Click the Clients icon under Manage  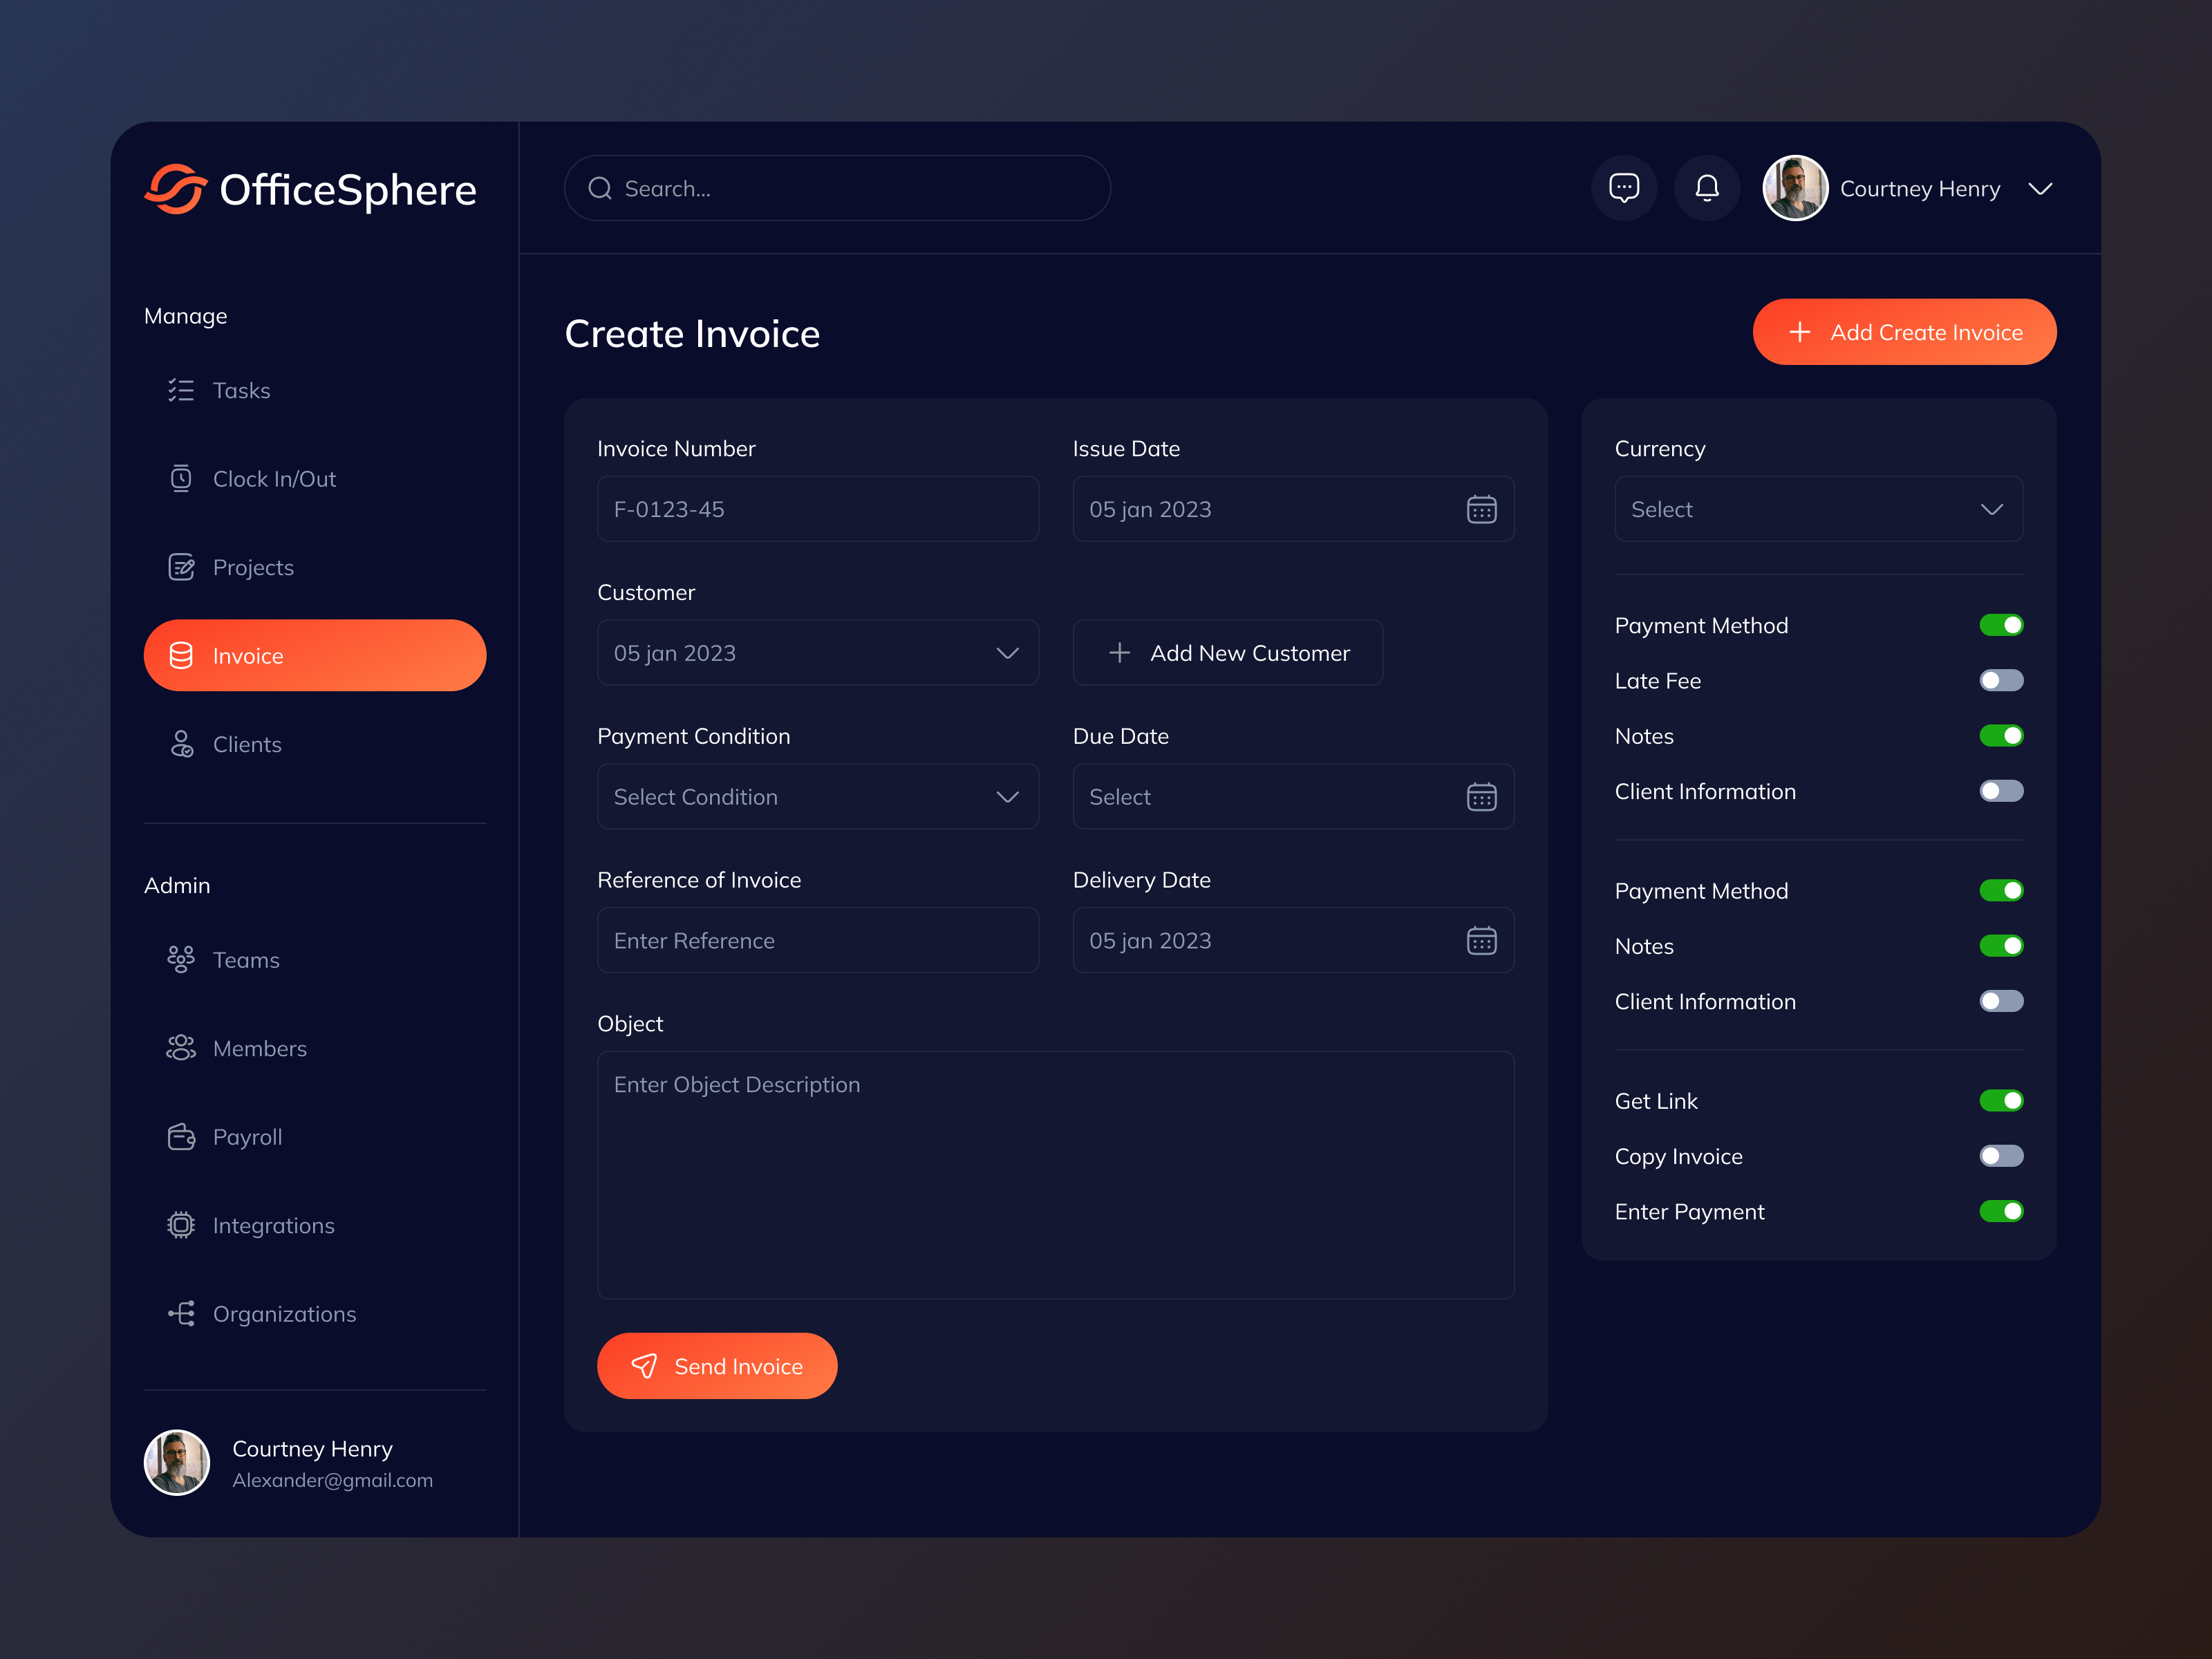(x=181, y=744)
